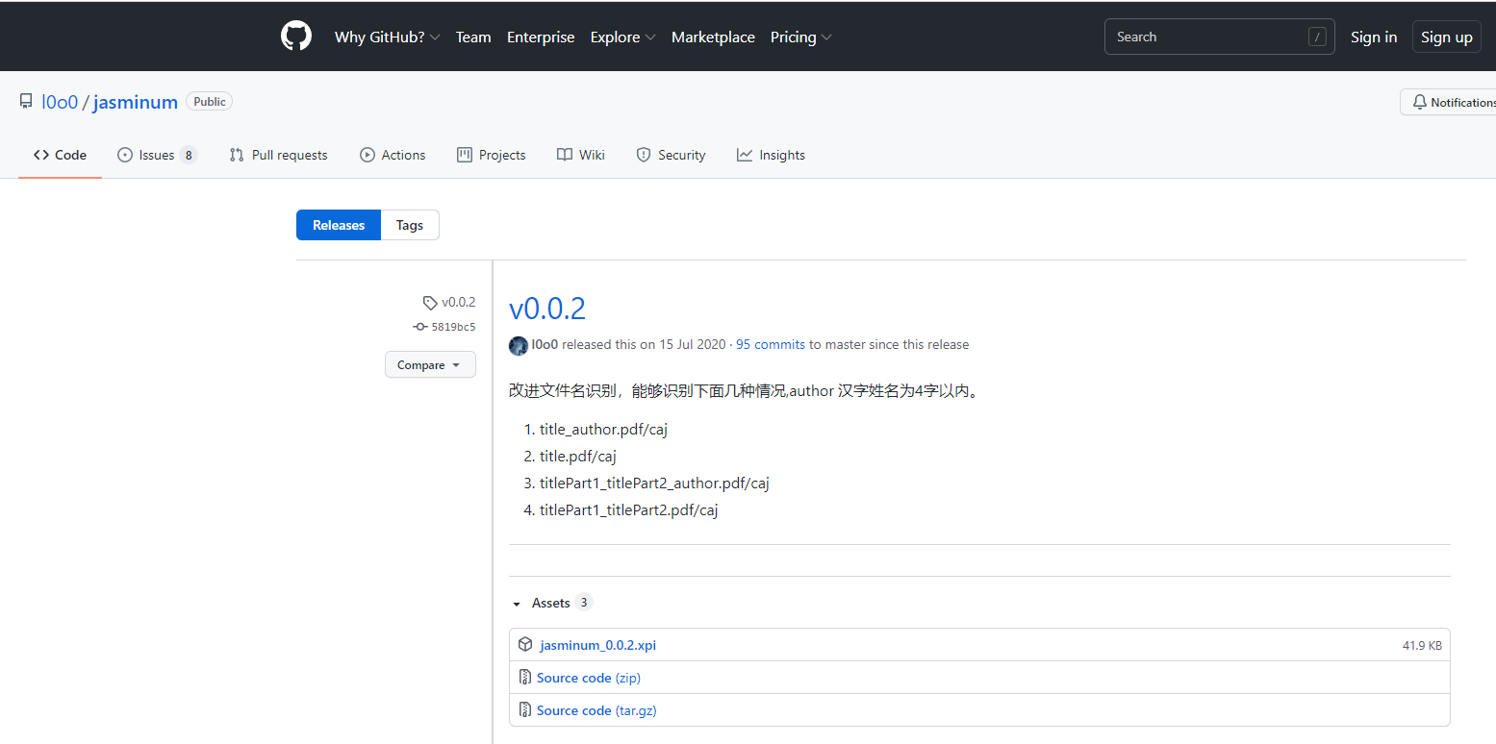Open the Insights tab
This screenshot has height=744, width=1496.
771,155
